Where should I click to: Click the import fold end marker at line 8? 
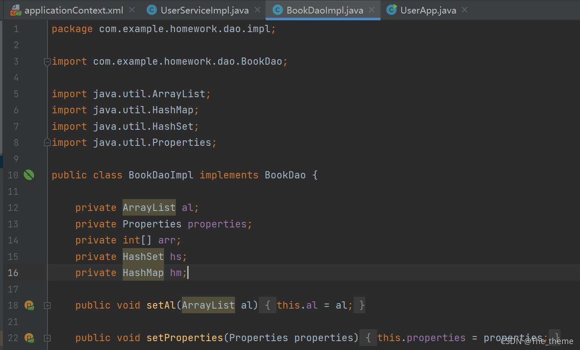47,142
